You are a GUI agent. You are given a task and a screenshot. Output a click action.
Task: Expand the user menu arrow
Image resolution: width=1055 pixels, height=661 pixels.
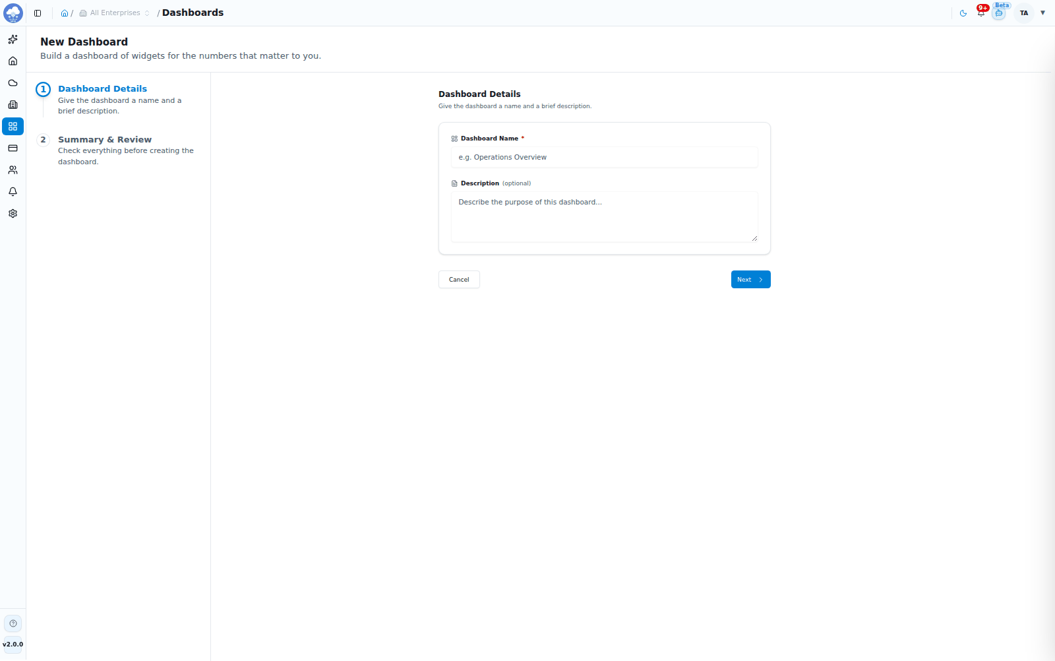click(1043, 13)
